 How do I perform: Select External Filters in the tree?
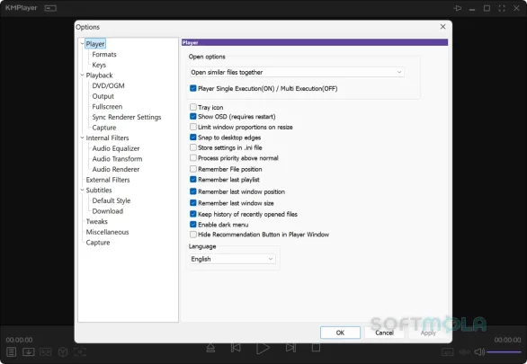[x=108, y=180]
